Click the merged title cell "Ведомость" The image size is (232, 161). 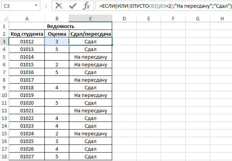coord(60,26)
